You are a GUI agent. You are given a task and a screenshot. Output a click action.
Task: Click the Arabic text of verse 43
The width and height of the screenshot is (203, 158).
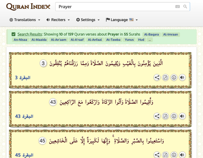coord(107,102)
